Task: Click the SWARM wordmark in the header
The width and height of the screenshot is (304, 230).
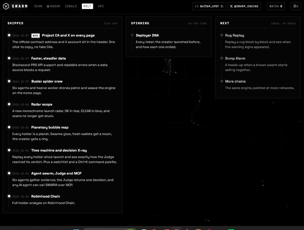Action: (x=20, y=6)
